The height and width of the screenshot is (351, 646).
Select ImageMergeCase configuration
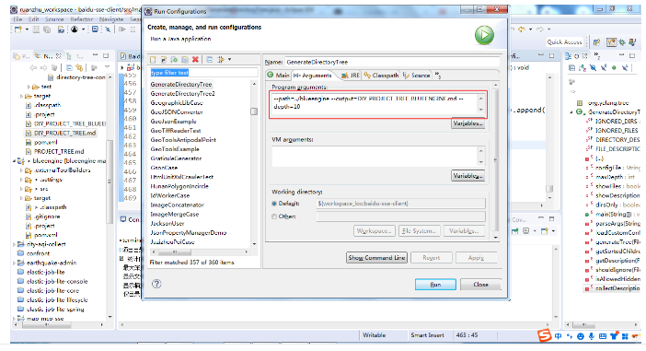174,215
